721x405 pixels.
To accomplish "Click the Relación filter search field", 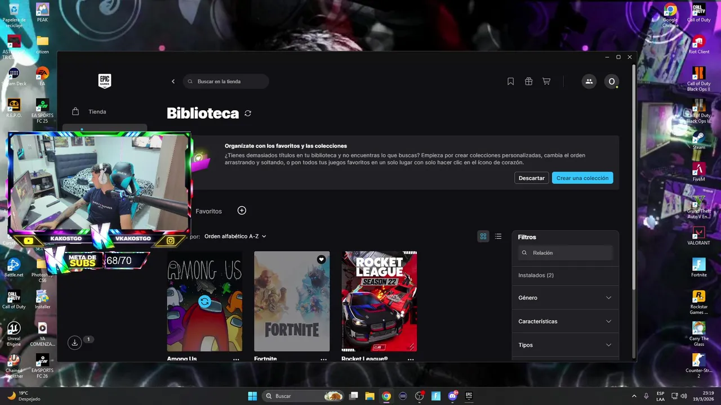I will [x=565, y=253].
